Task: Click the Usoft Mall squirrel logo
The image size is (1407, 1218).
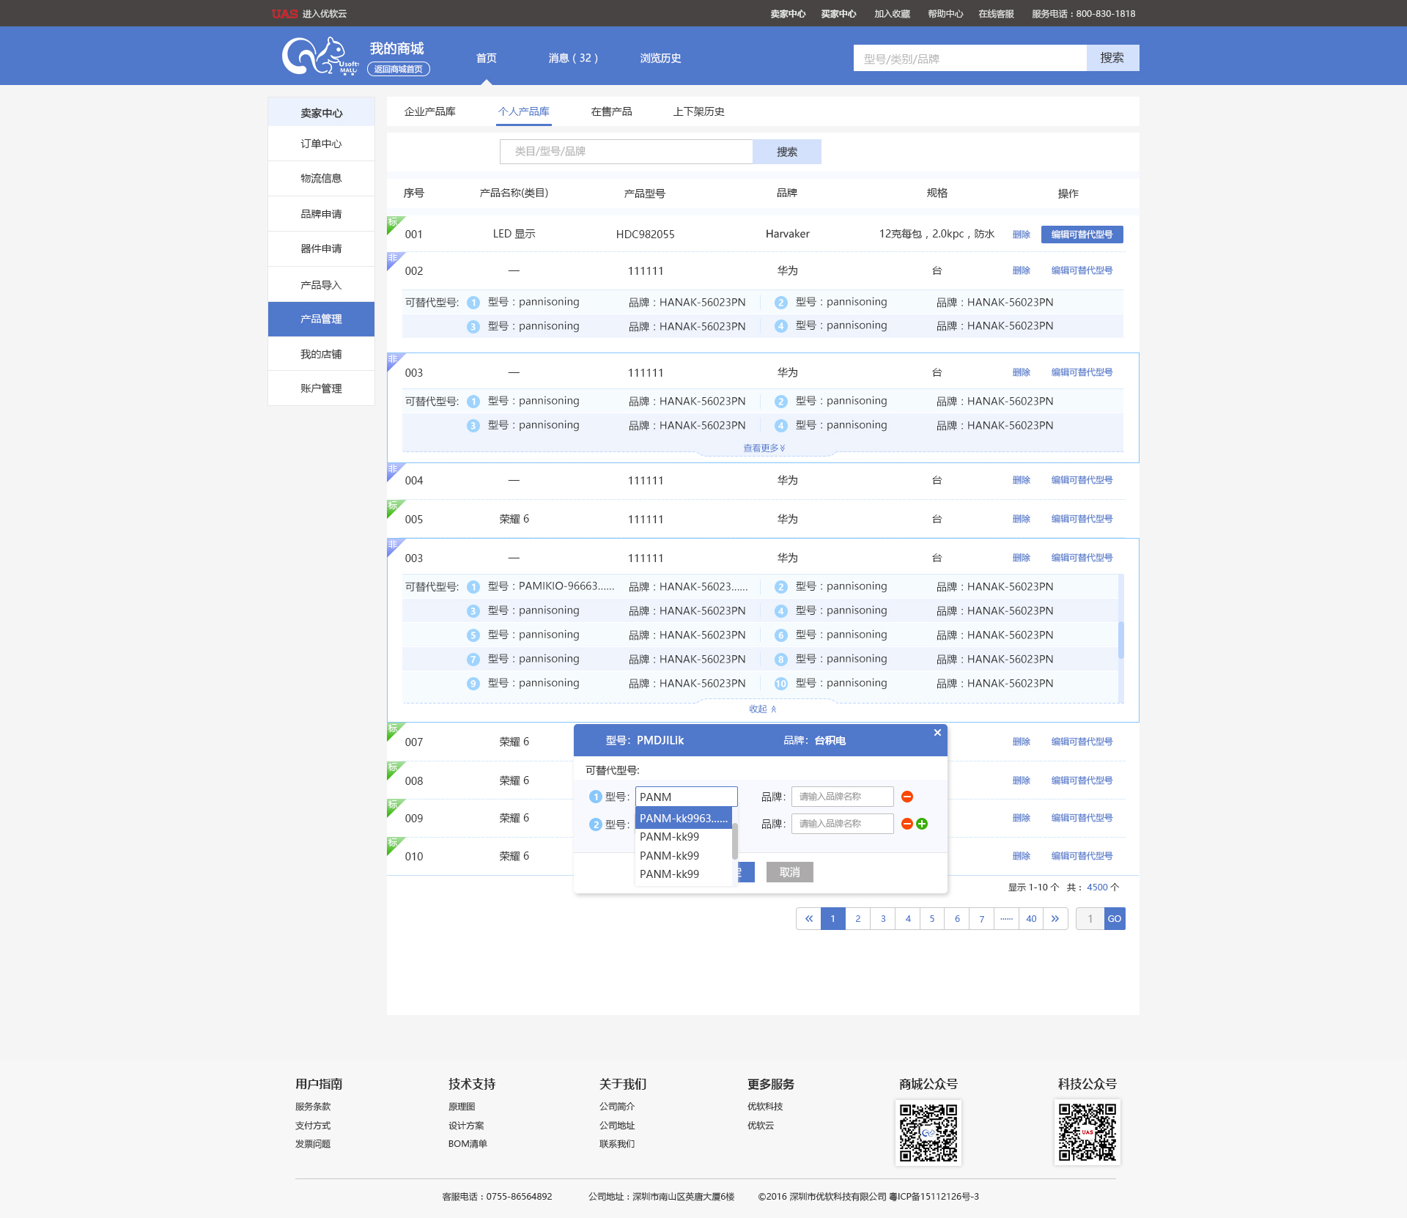Action: 320,57
